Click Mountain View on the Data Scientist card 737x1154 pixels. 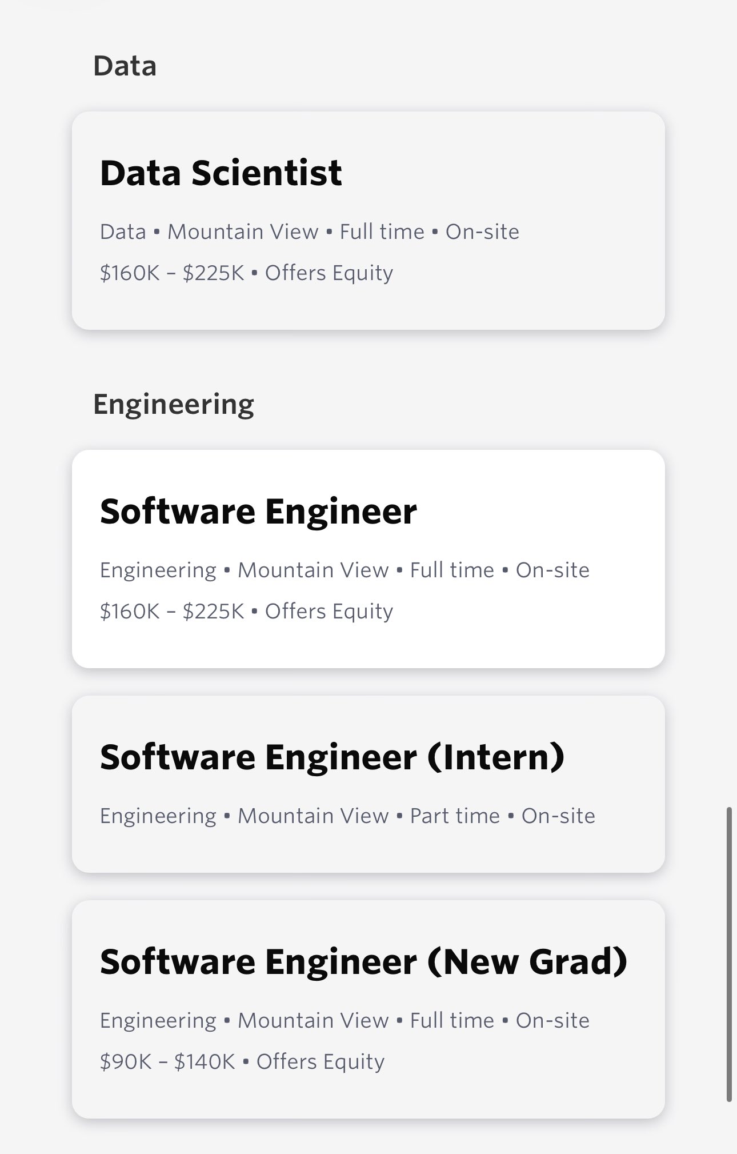click(243, 232)
